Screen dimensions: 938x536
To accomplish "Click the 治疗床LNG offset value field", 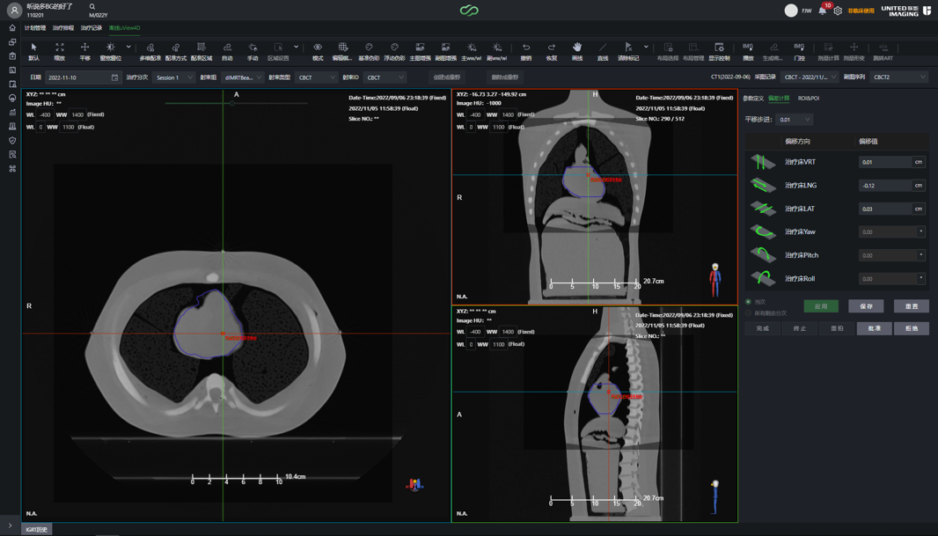I will pos(885,186).
